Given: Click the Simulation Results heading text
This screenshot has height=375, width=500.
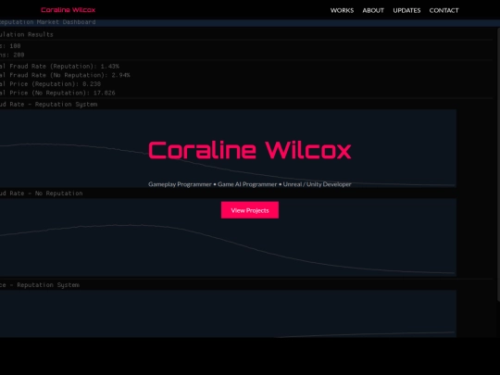Looking at the screenshot, I should click(x=27, y=34).
